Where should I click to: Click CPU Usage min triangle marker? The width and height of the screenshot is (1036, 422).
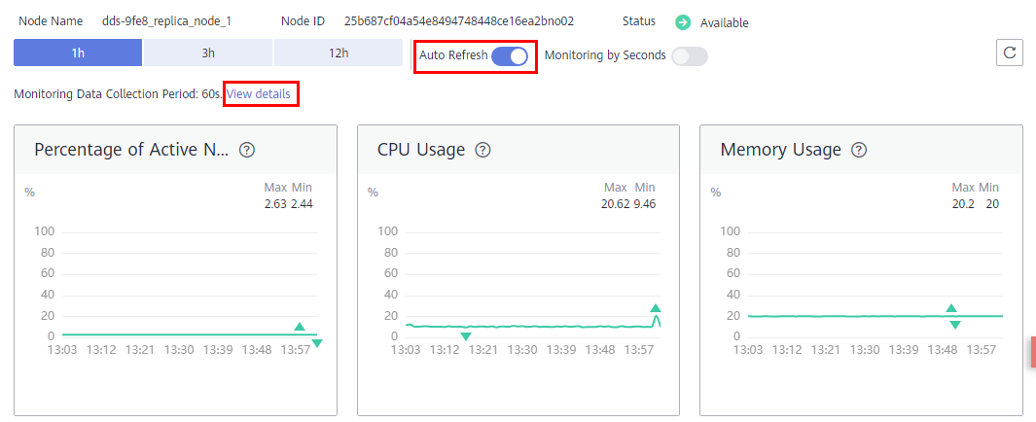466,336
